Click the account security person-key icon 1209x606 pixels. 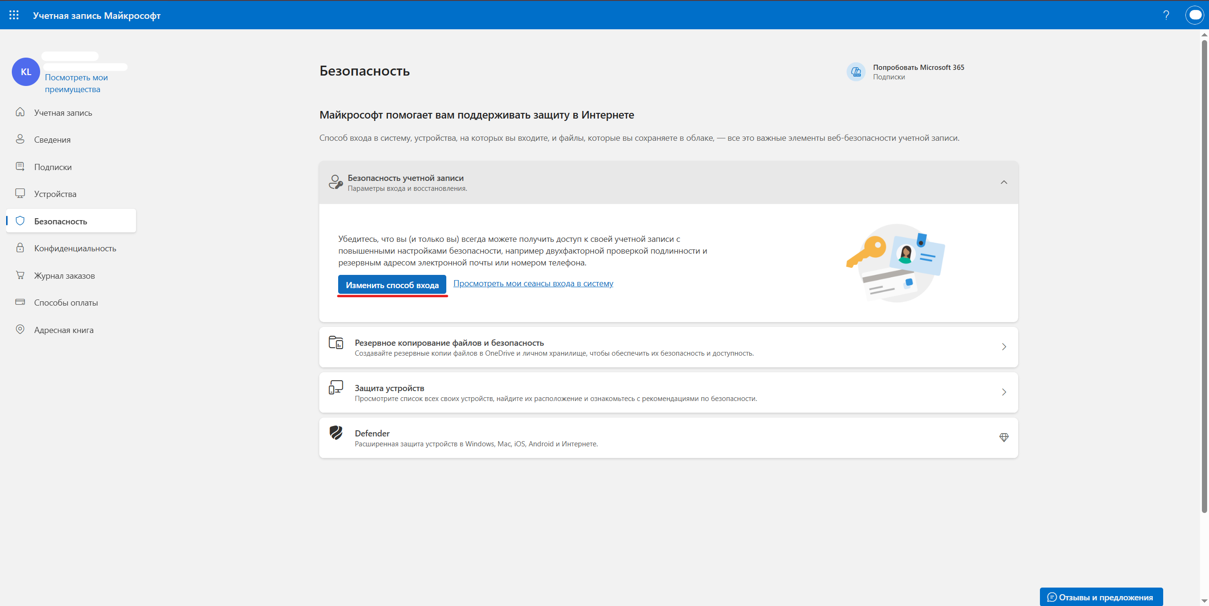pyautogui.click(x=336, y=182)
